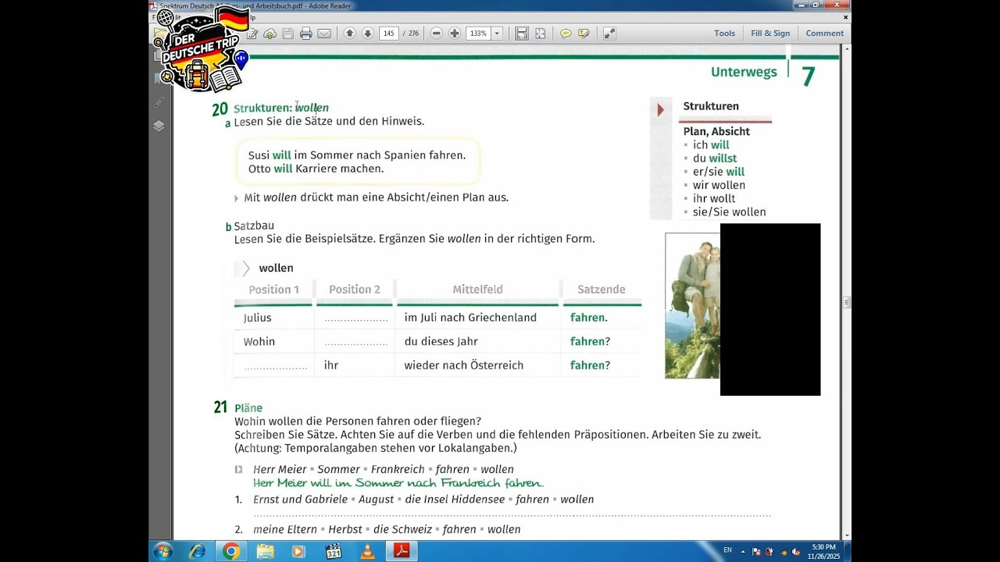The width and height of the screenshot is (1000, 562).
Task: Click the word 'Unterwegs' in page header
Action: click(x=744, y=72)
